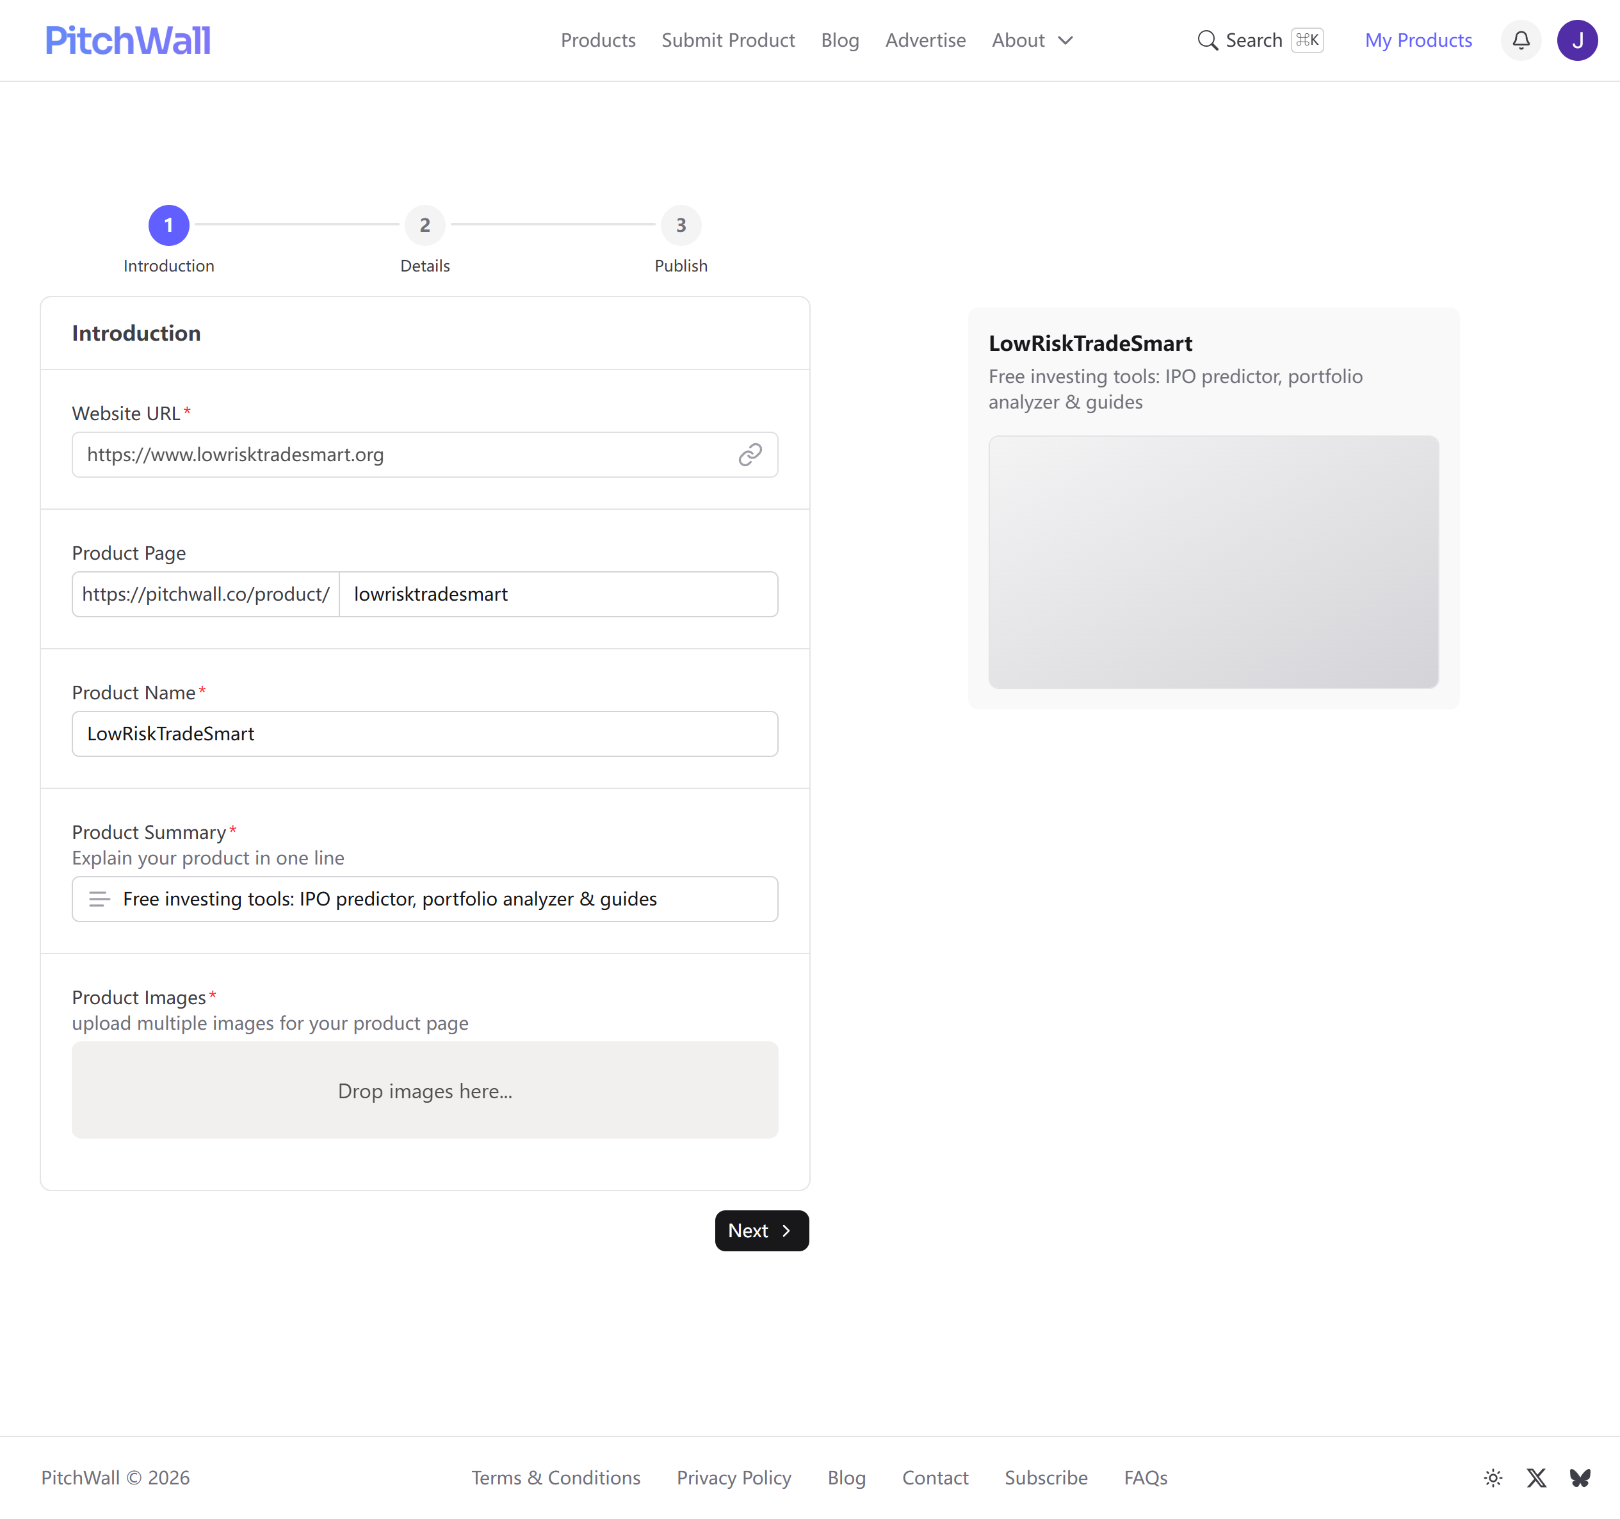
Task: Expand the About dropdown menu
Action: (x=1032, y=40)
